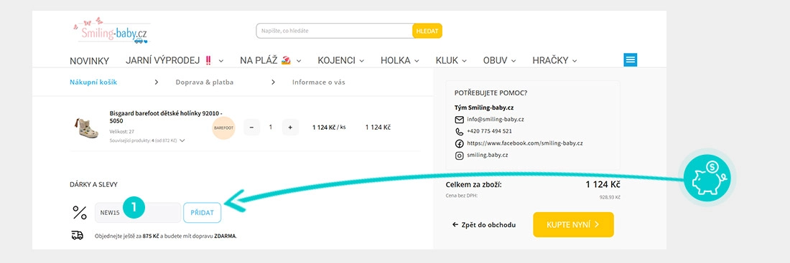Expand the KLUK dropdown chevron
This screenshot has width=790, height=263.
coord(464,61)
